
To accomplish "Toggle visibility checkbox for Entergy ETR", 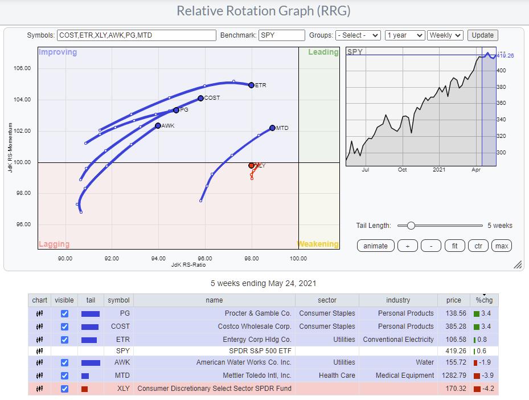I will click(64, 340).
